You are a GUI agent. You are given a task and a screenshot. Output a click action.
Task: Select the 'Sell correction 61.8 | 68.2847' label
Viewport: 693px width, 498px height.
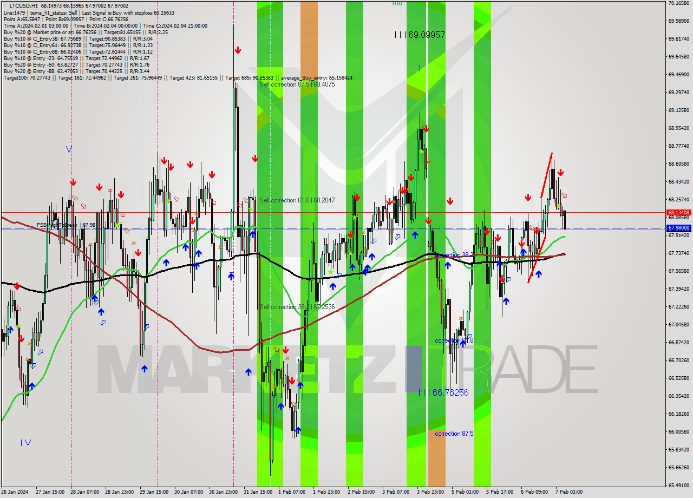pos(297,200)
